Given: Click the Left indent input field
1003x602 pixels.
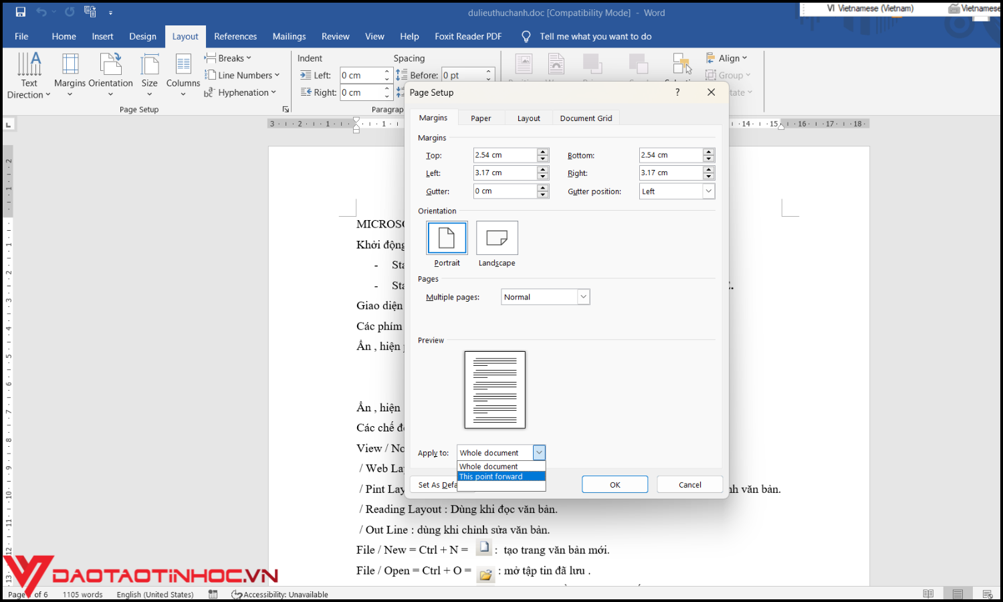Looking at the screenshot, I should pos(361,75).
